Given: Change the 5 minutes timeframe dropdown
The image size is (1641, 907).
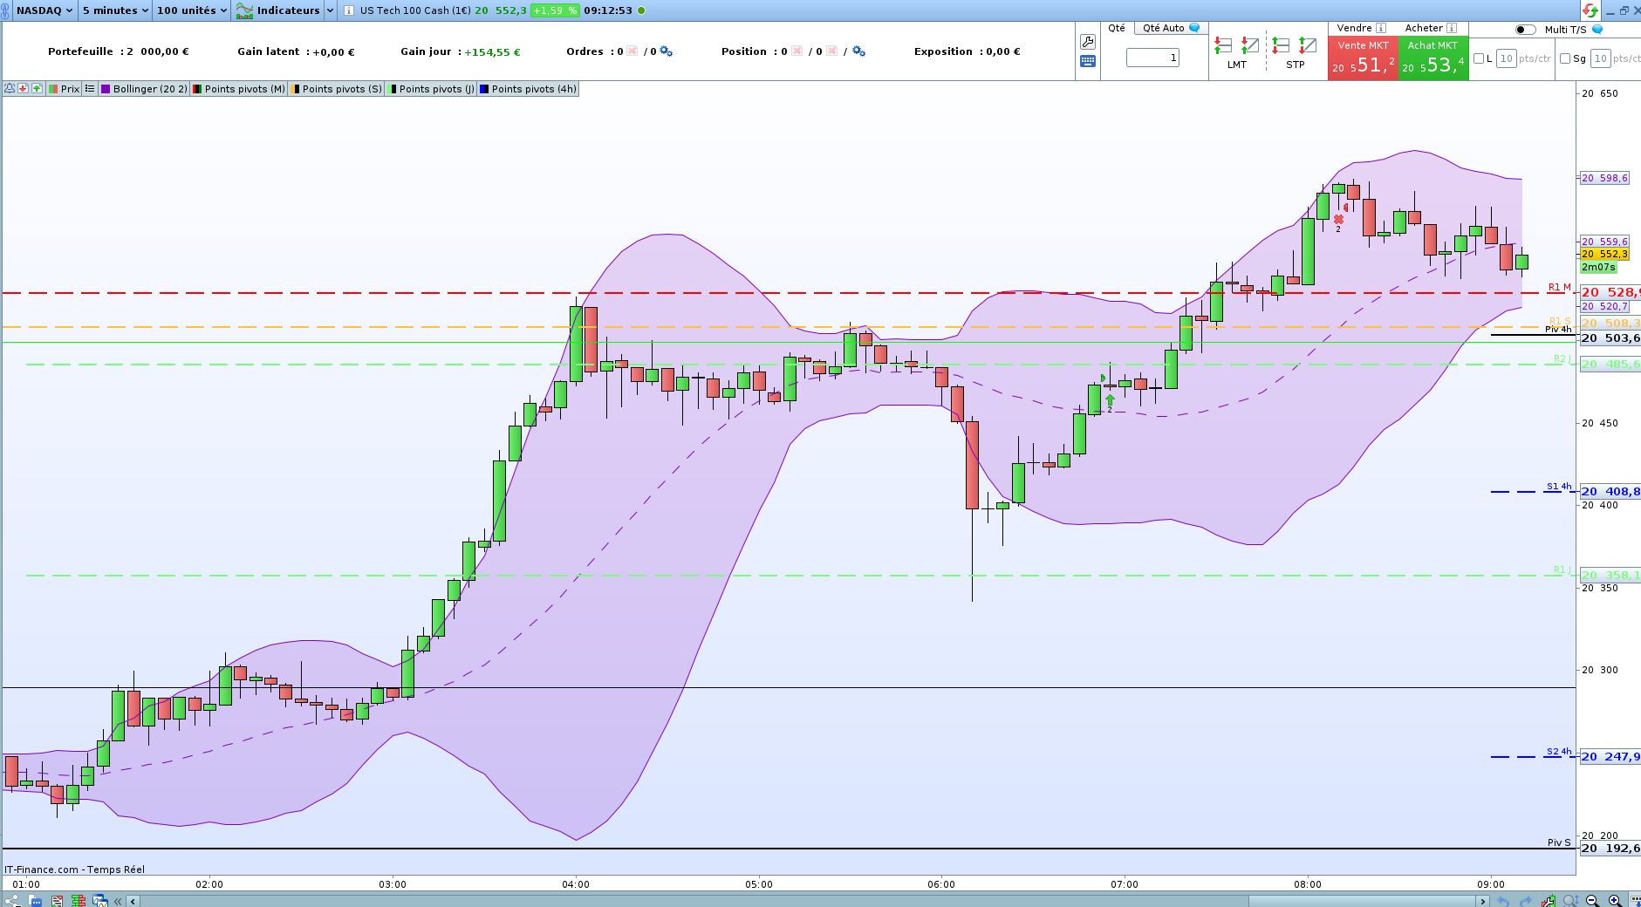Looking at the screenshot, I should click(x=115, y=10).
